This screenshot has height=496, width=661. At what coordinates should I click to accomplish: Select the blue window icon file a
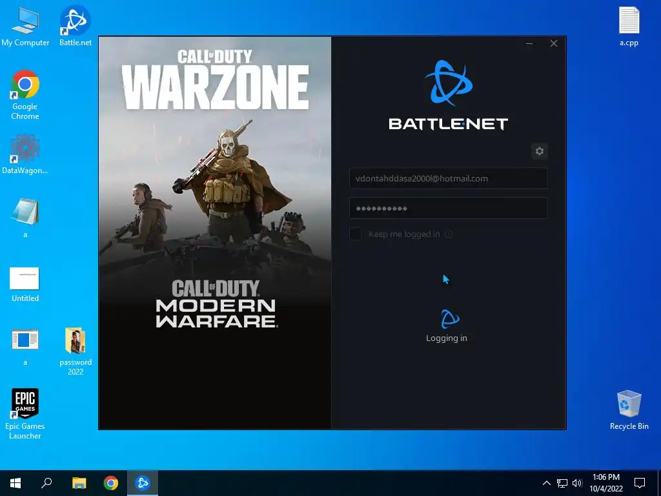tap(25, 347)
